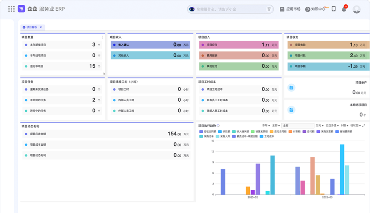This screenshot has width=370, height=213.
Task: Open 应用市场 from the top bar
Action: [290, 9]
